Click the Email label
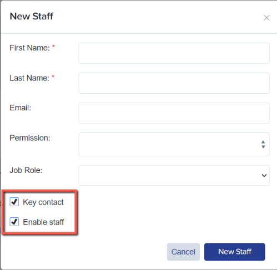The width and height of the screenshot is (277, 270). click(x=21, y=108)
